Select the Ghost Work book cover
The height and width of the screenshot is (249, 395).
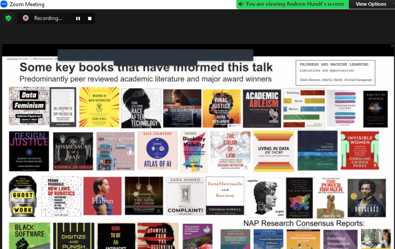pyautogui.click(x=23, y=196)
